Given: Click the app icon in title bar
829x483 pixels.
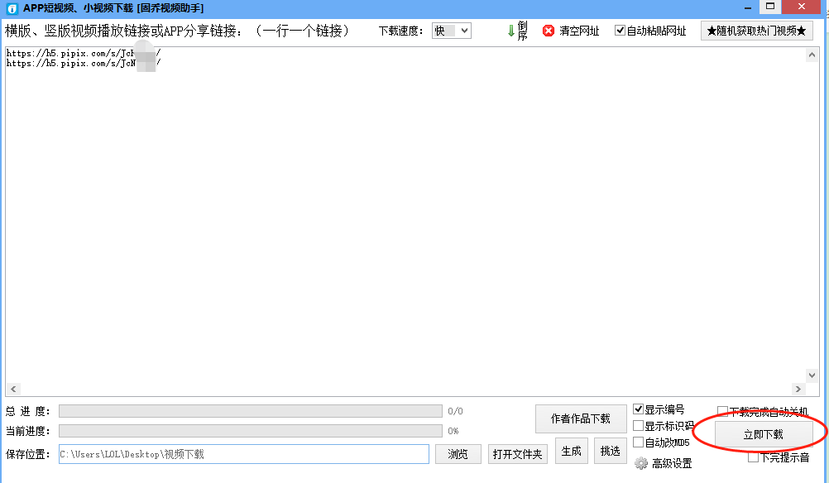Looking at the screenshot, I should tap(12, 8).
